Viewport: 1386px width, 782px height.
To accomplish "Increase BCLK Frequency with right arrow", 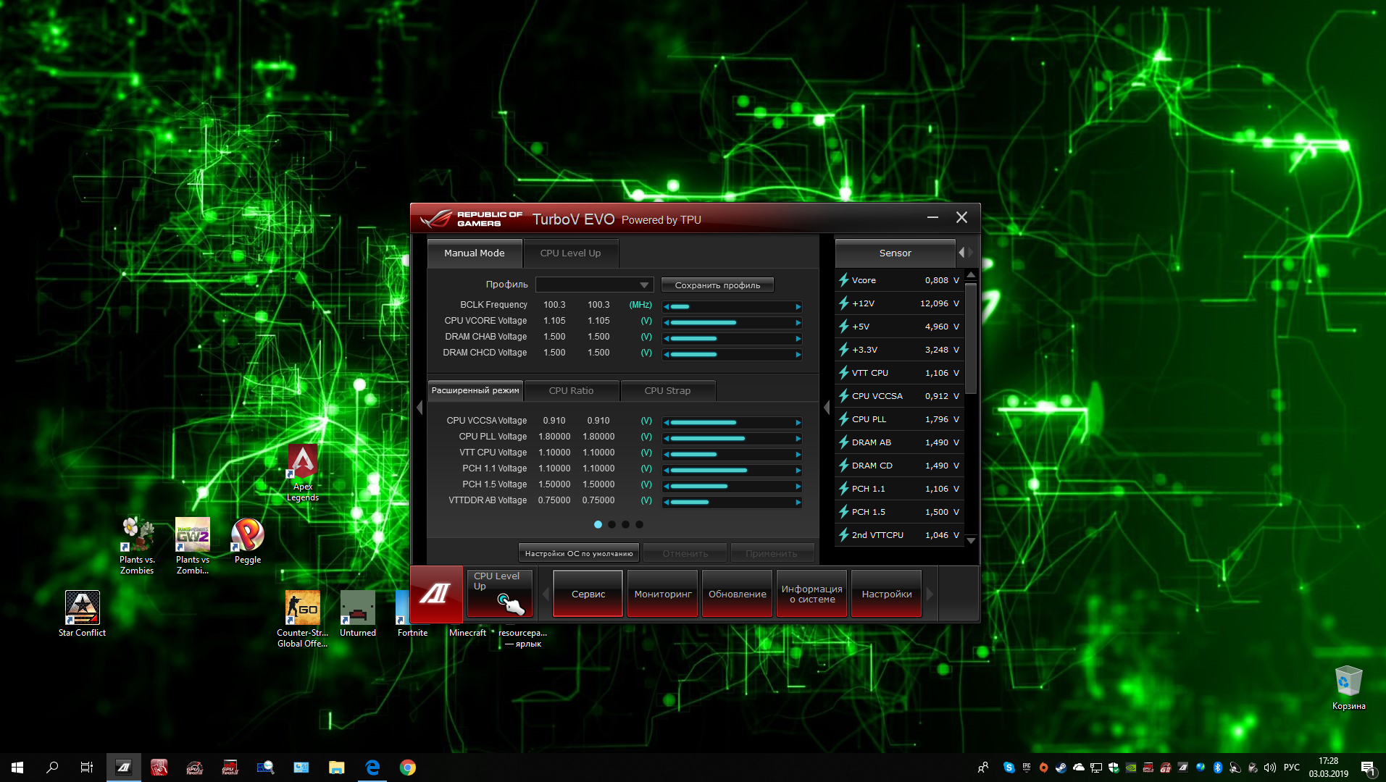I will 798,306.
